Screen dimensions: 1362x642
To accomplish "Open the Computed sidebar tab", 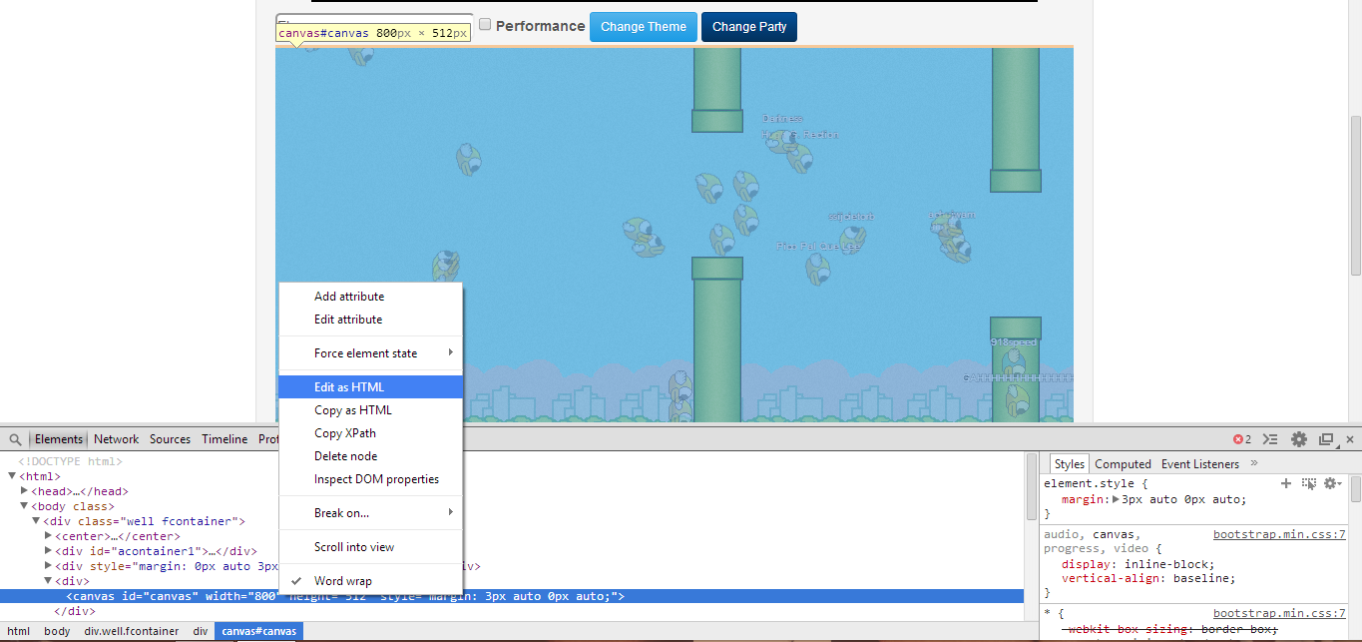I will 1123,464.
